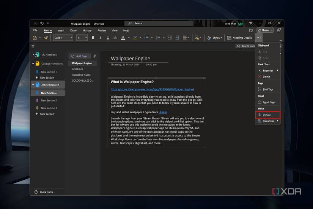The image size is (313, 209).
Task: Click the decrease indent icon
Action: coord(170,38)
